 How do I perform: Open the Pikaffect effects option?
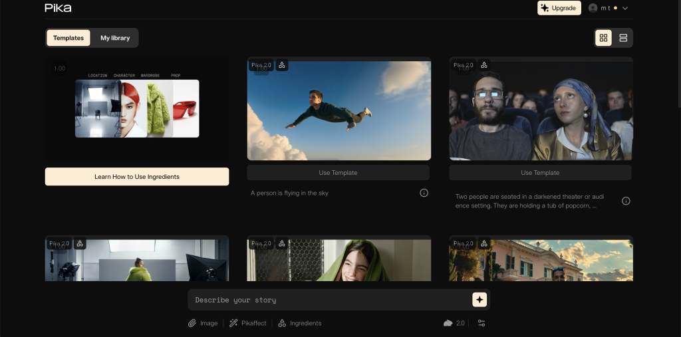pos(247,323)
